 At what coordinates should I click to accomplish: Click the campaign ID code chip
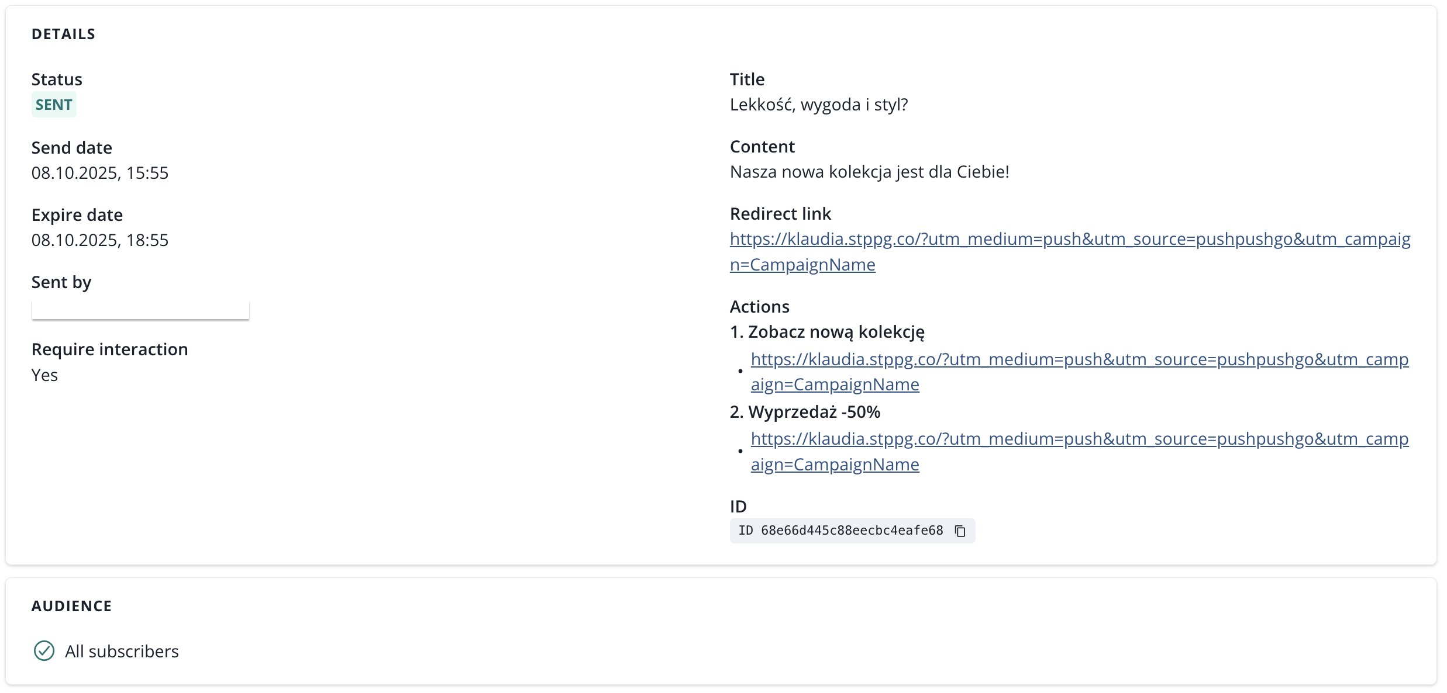[x=840, y=531]
